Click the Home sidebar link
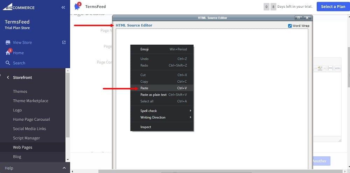Screen dimensions: 350x173 (18, 53)
